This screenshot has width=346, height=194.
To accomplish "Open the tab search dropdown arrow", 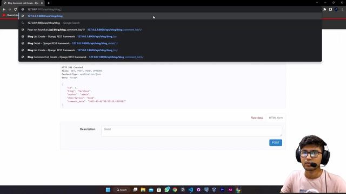I will (317, 3).
